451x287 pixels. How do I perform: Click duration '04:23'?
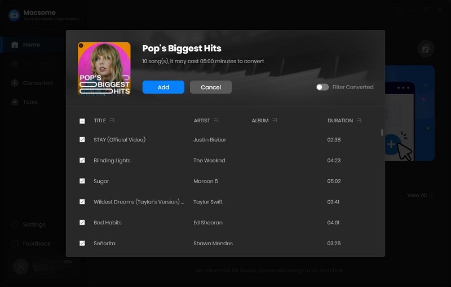334,161
